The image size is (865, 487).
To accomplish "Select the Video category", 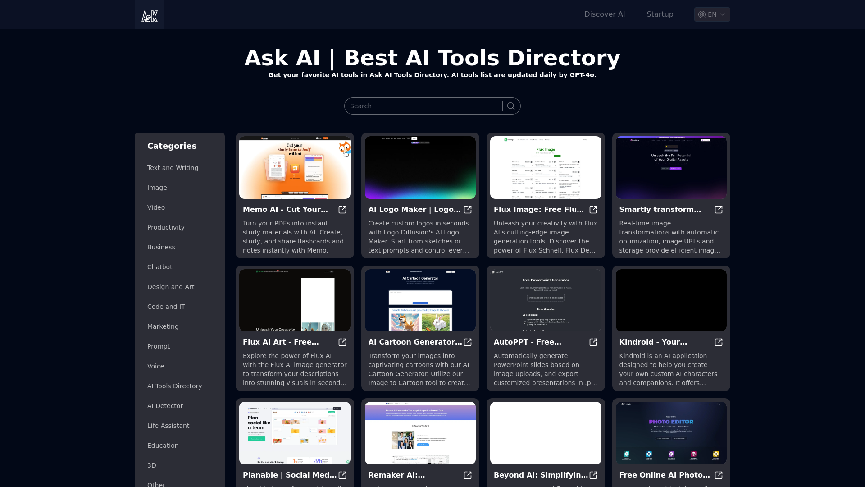I will [156, 207].
